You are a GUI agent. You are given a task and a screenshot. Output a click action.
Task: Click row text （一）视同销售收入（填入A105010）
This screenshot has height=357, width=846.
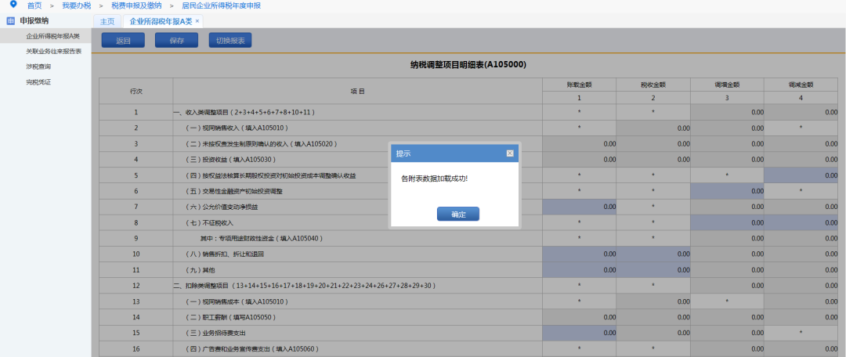pos(237,128)
